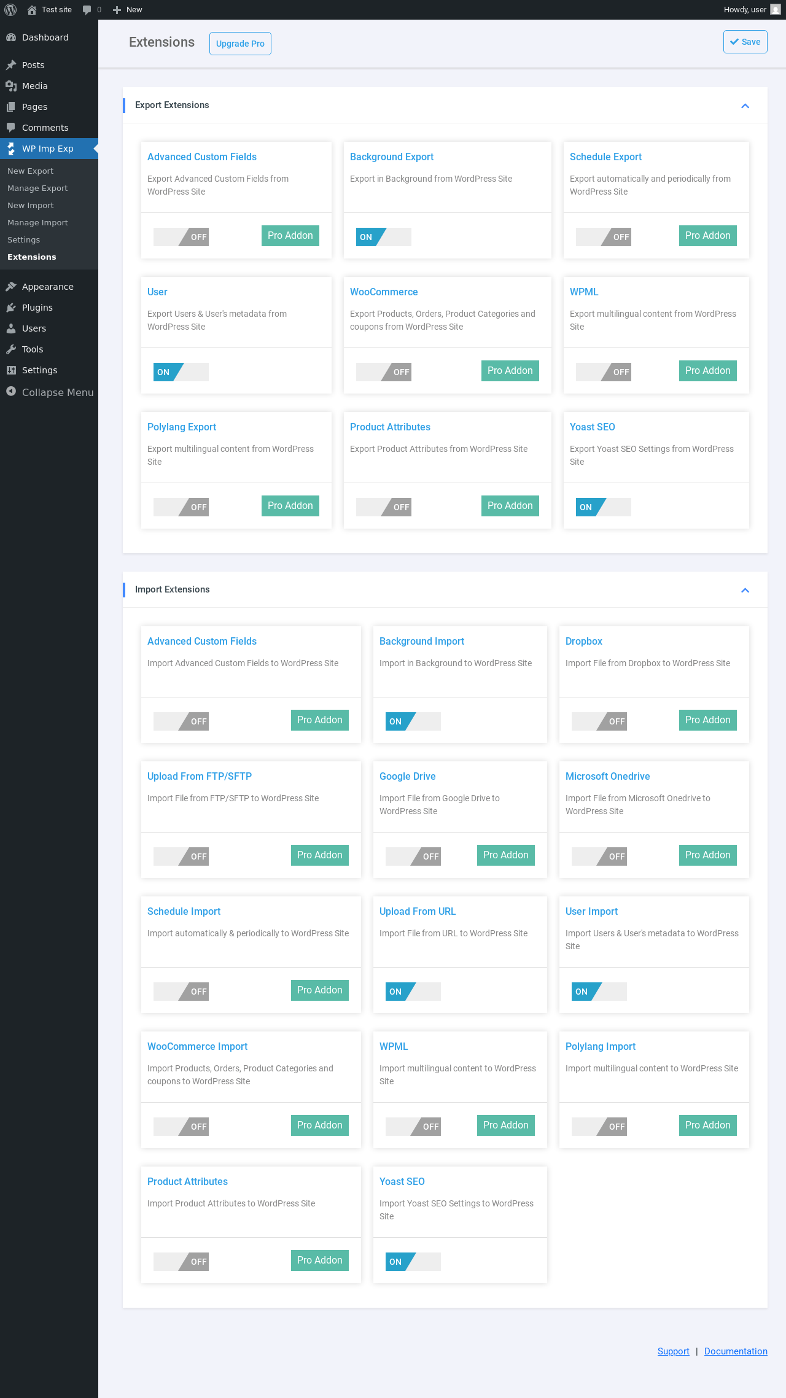Click the Settings sliders icon
Viewport: 786px width, 1398px height.
(11, 370)
